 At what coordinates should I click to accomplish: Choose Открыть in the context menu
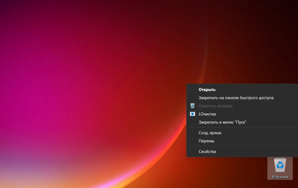[x=242, y=89]
